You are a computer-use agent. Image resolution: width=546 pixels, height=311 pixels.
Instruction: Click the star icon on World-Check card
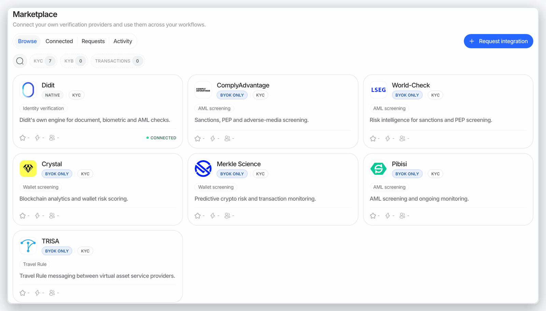pos(373,138)
